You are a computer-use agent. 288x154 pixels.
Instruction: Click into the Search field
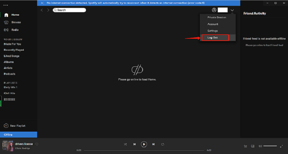[x=69, y=10]
